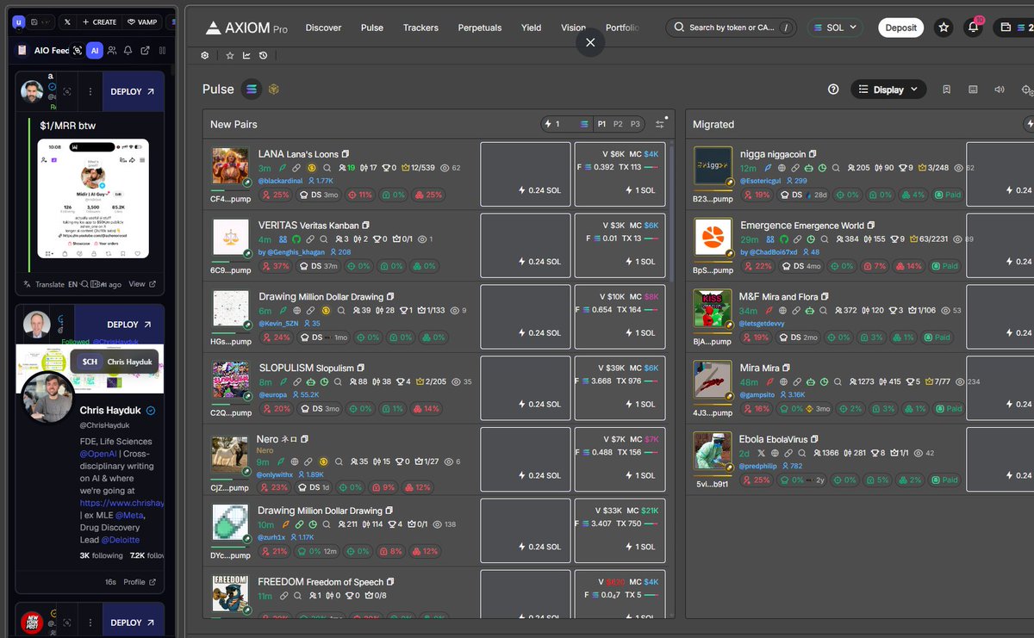
Task: Open the Pulse help question mark icon
Action: (x=833, y=89)
